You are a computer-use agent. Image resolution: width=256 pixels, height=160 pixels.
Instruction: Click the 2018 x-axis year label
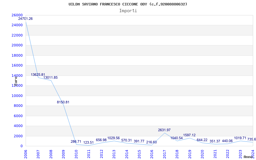[177, 154]
